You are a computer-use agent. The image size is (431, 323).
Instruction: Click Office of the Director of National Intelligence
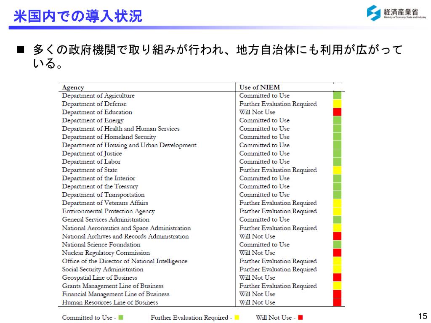[x=125, y=261]
